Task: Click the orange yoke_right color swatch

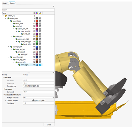Action: pos(37,36)
